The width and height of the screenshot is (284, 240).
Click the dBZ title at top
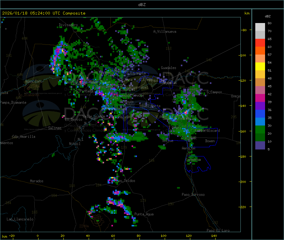(142, 5)
